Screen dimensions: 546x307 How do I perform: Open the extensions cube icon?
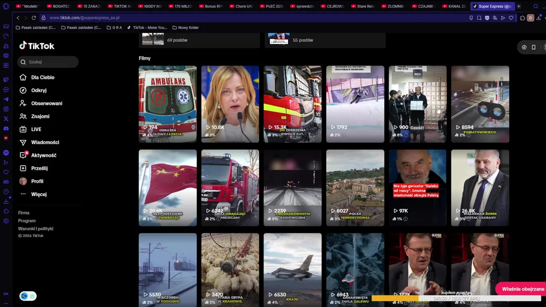[523, 18]
